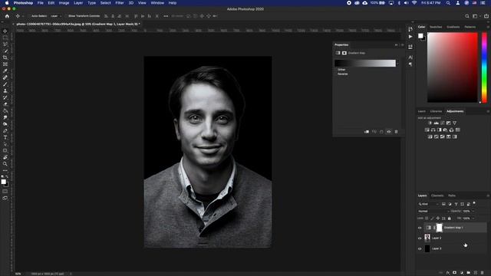Select the Rectangular Marquee tool
The width and height of the screenshot is (491, 276).
tap(5, 38)
